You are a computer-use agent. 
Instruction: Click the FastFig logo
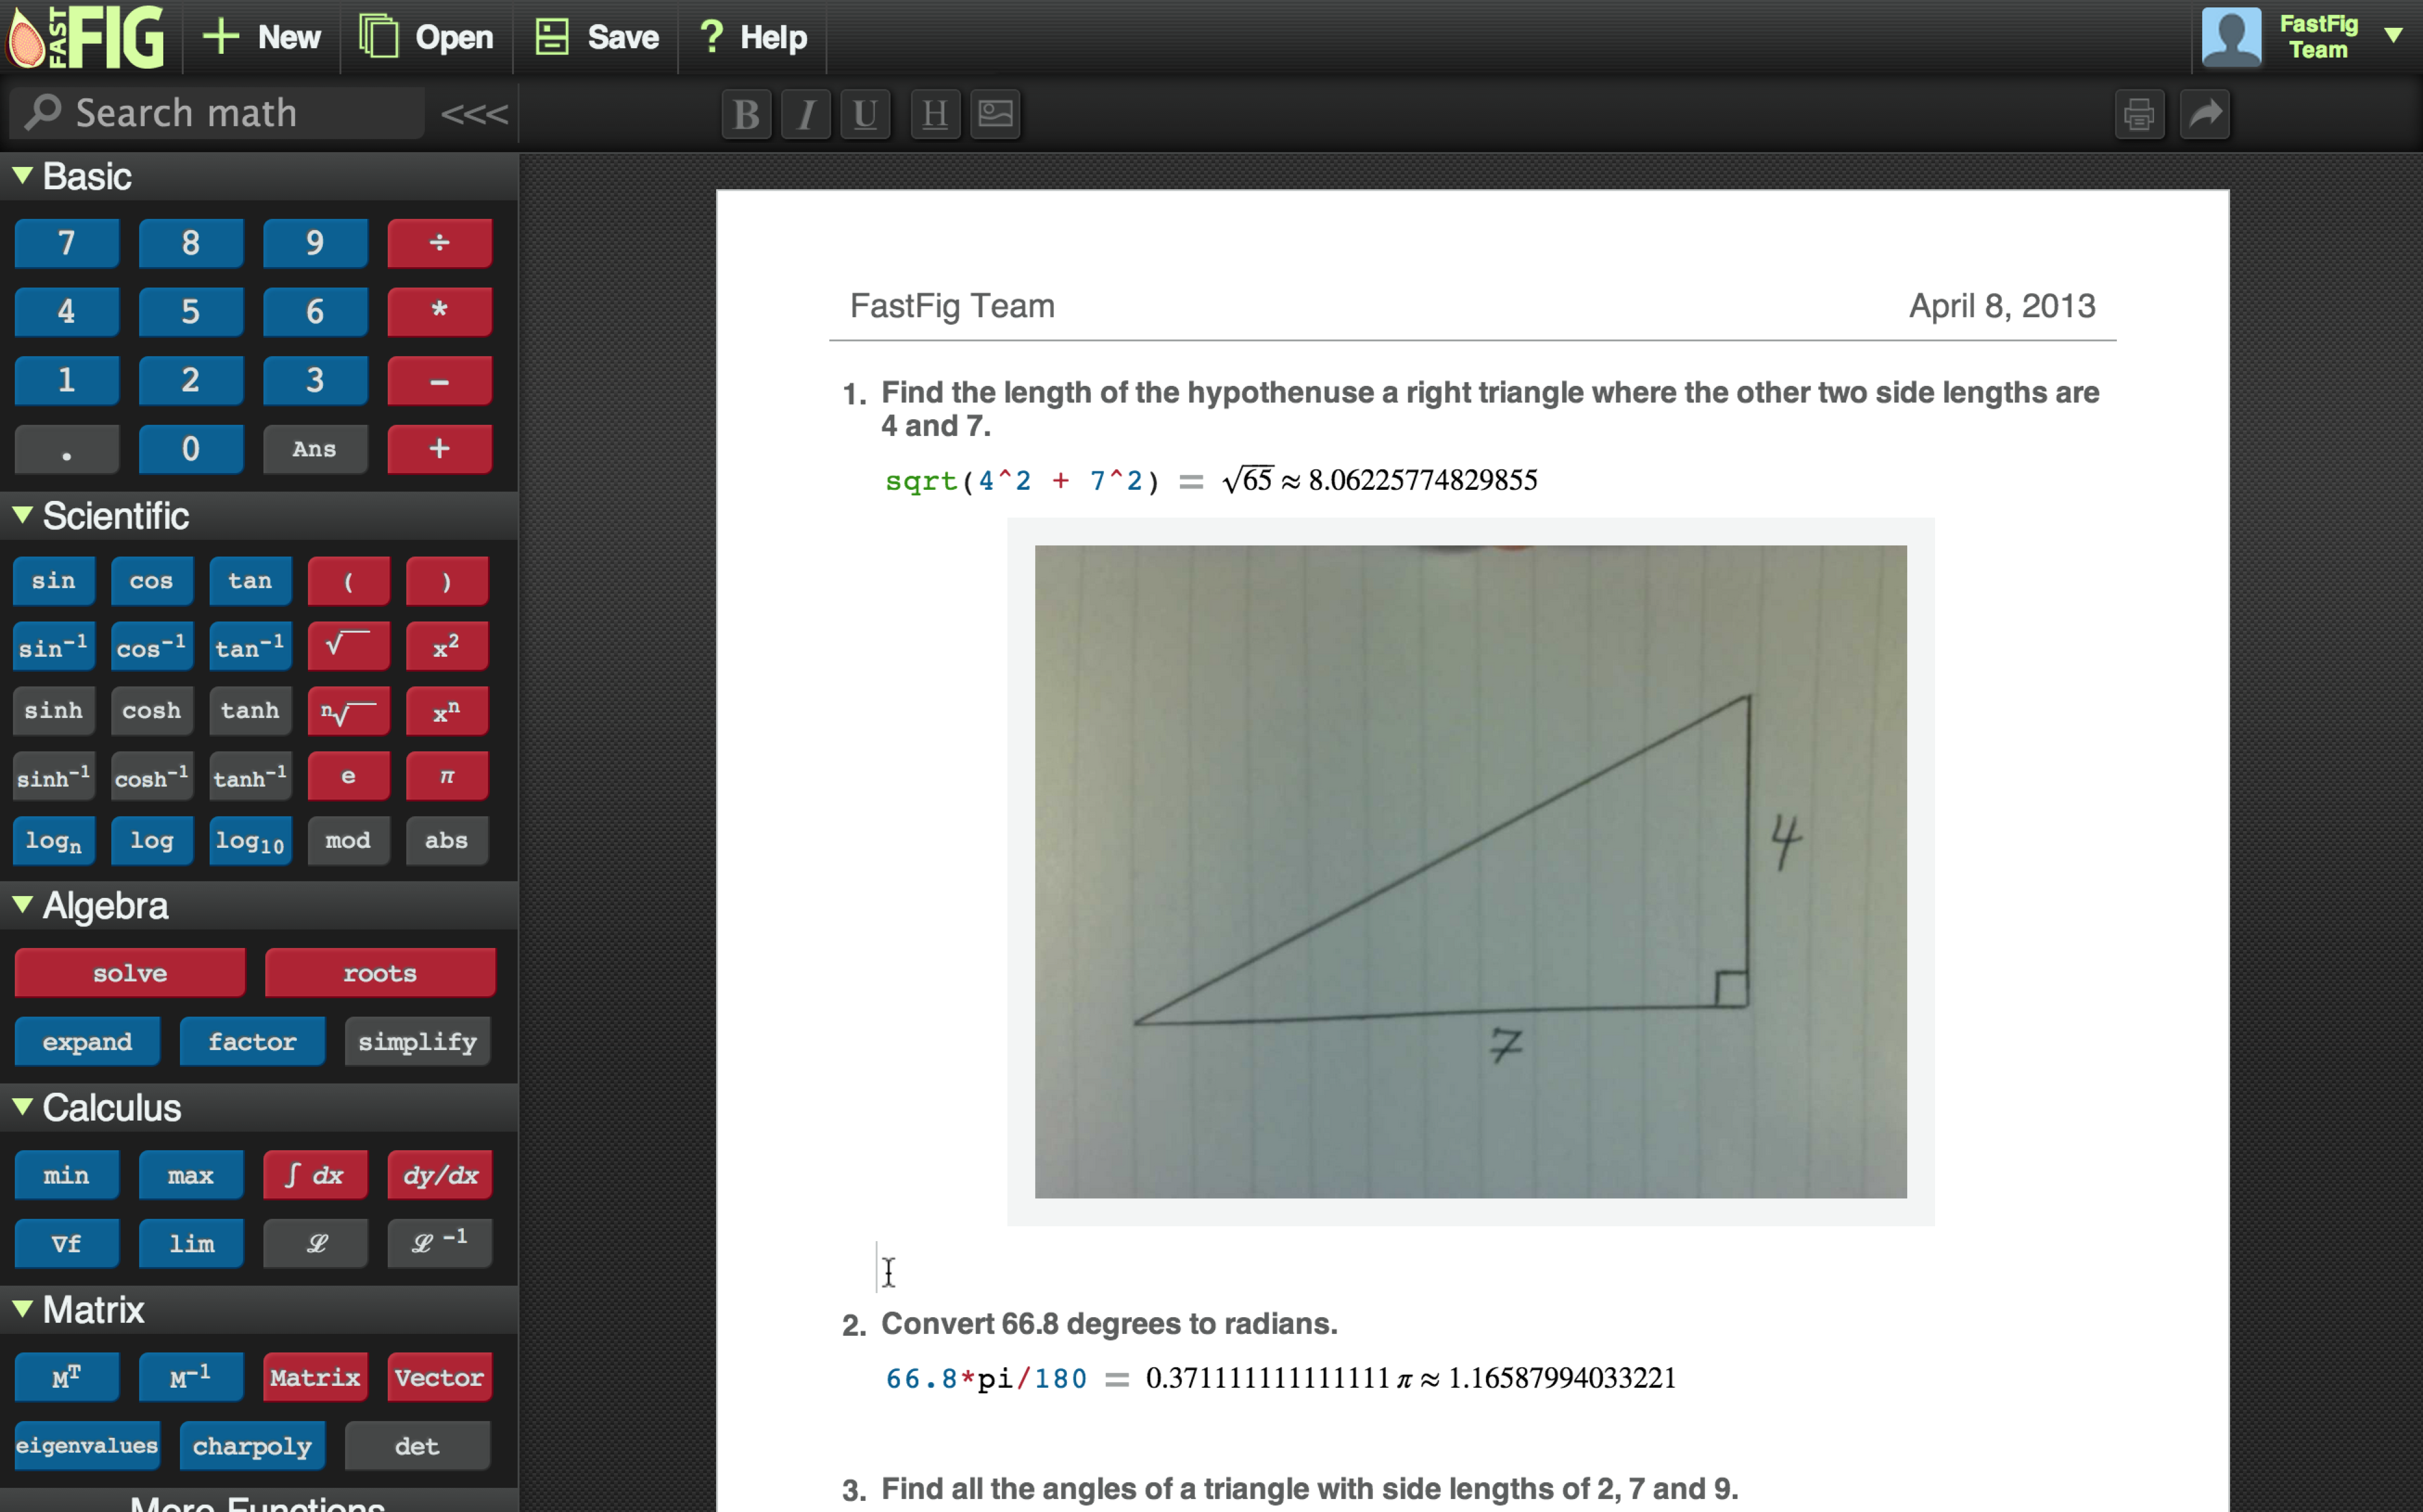tap(86, 38)
